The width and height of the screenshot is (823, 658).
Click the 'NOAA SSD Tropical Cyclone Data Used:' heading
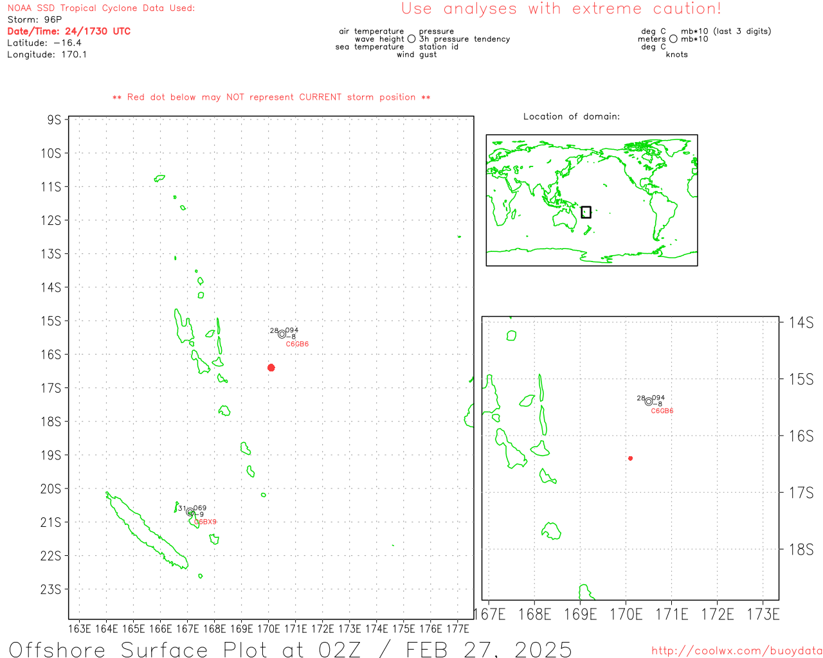101,8
